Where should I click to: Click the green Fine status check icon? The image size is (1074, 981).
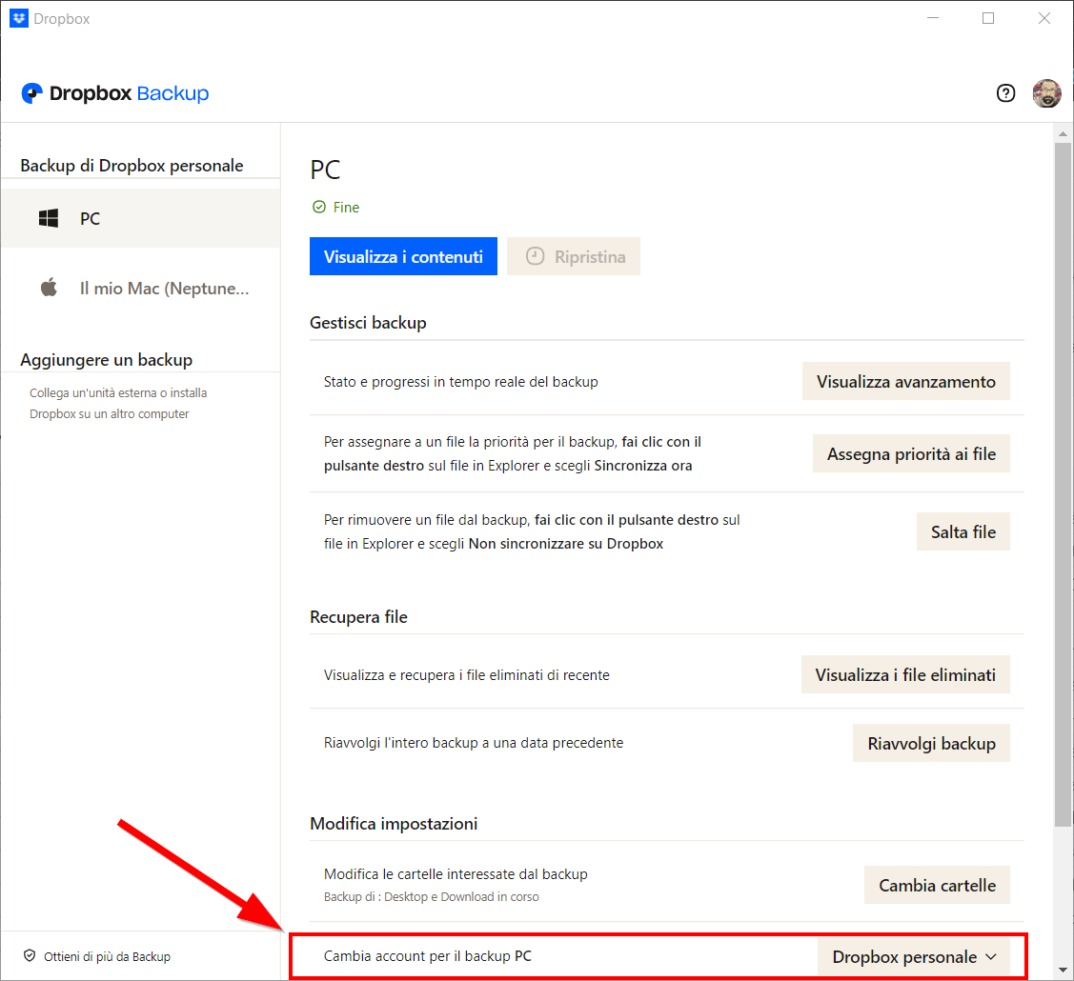click(319, 207)
